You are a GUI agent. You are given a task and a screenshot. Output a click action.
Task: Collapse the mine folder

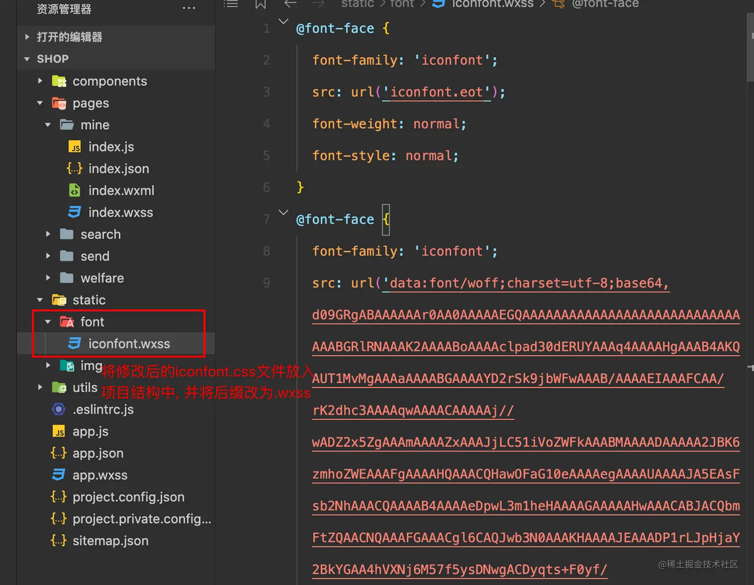(48, 125)
